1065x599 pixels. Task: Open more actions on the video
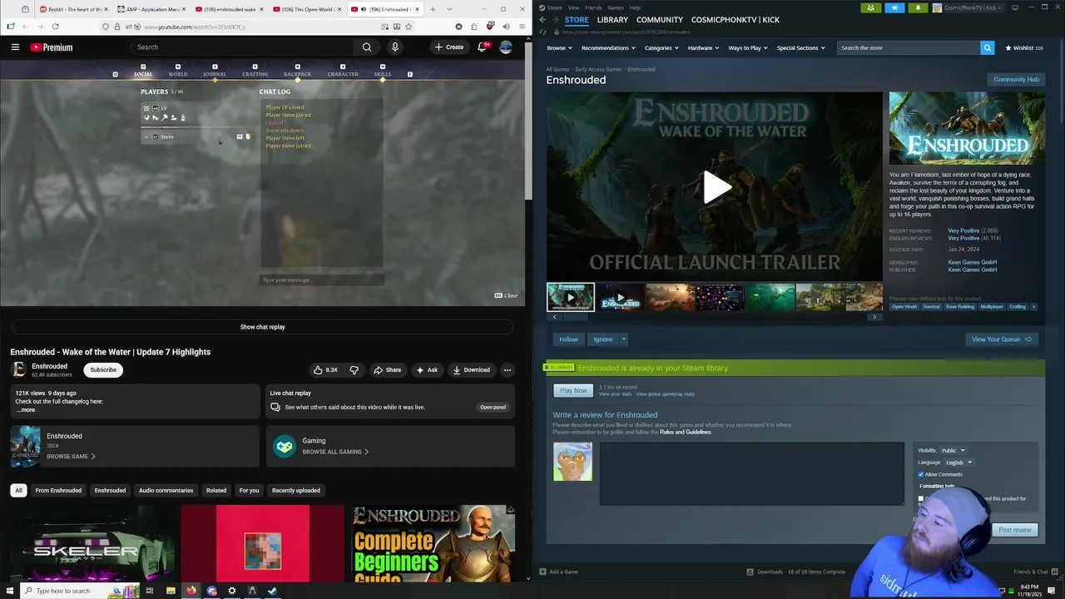coord(507,370)
